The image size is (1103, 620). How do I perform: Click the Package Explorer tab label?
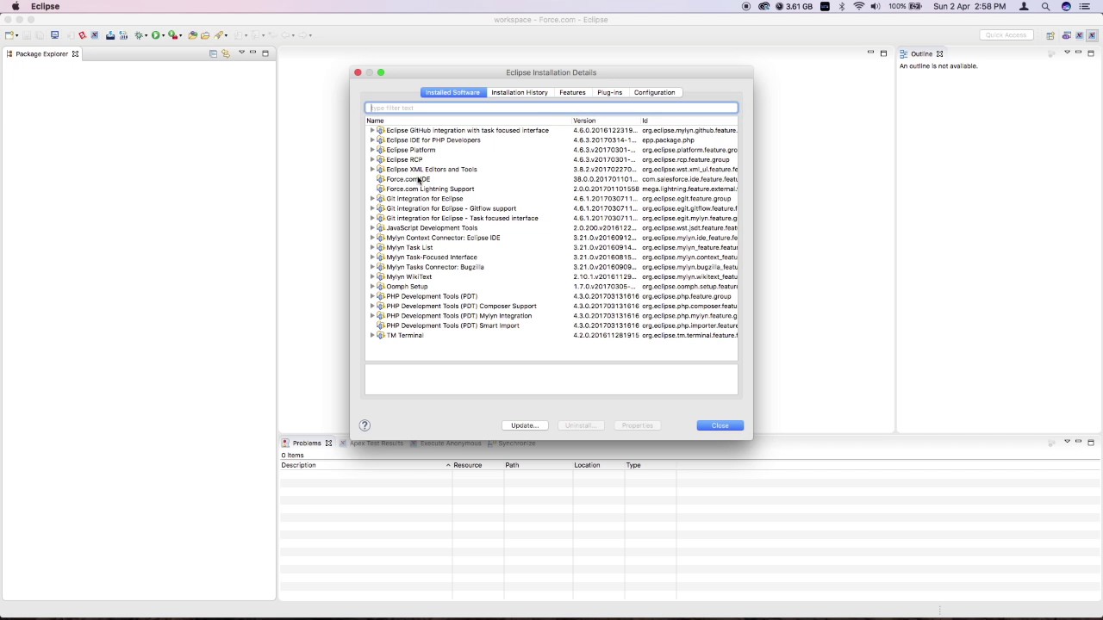tap(41, 53)
